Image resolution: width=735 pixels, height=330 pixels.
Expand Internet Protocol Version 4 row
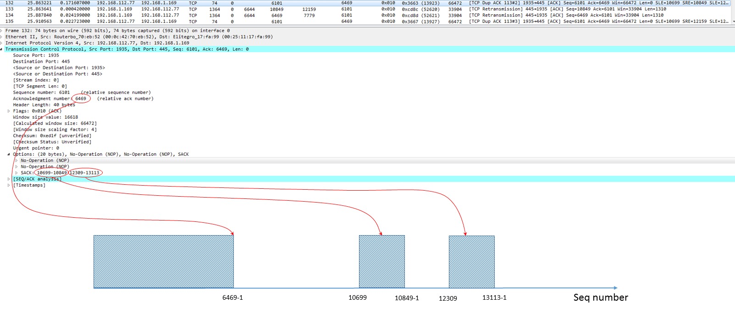coord(1,43)
